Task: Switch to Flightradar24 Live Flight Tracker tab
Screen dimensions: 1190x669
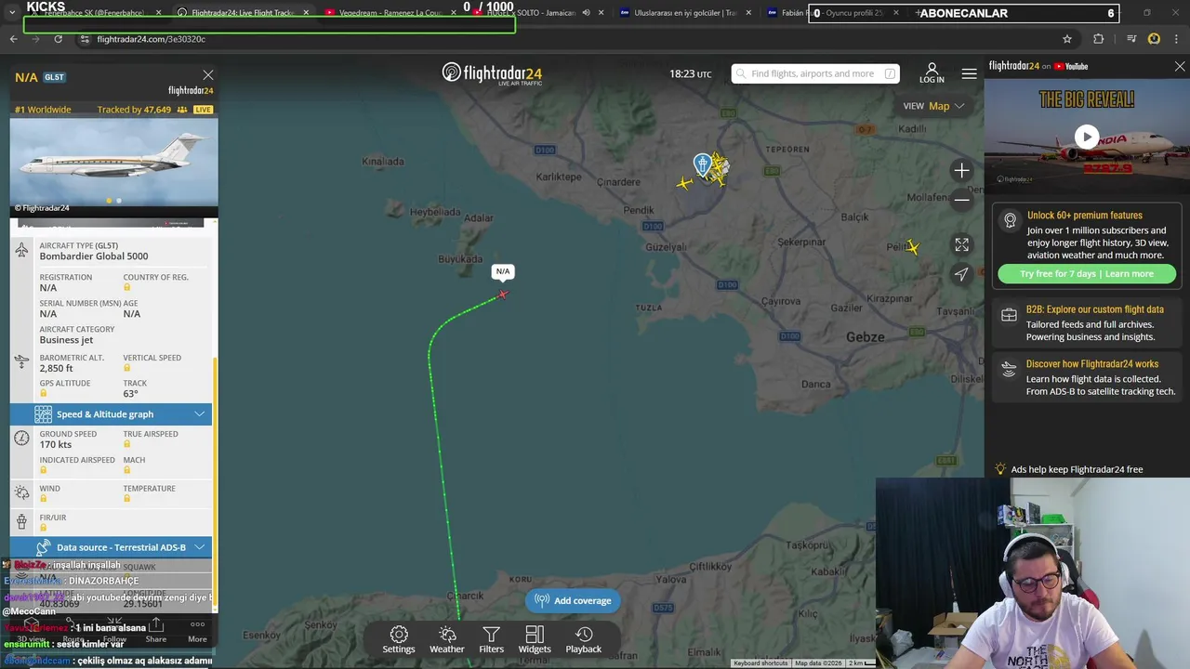Action: [242, 13]
